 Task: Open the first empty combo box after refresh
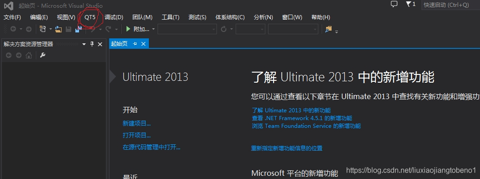point(250,29)
